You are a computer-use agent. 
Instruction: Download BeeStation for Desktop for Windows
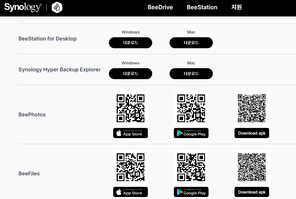click(131, 43)
